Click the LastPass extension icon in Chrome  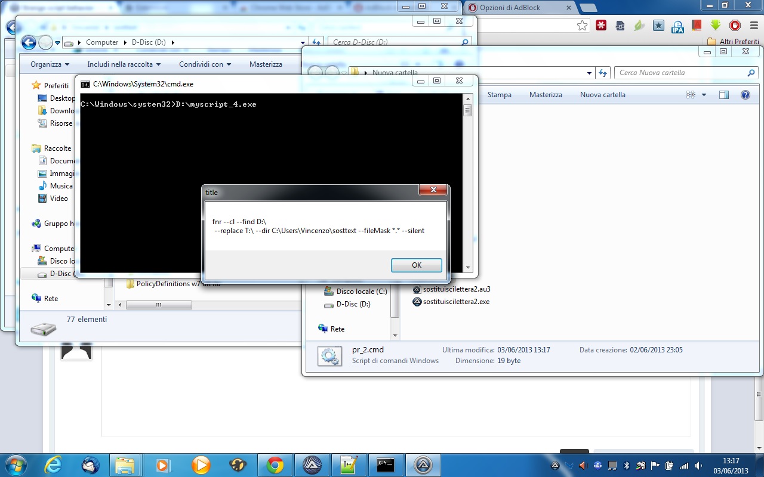point(602,26)
